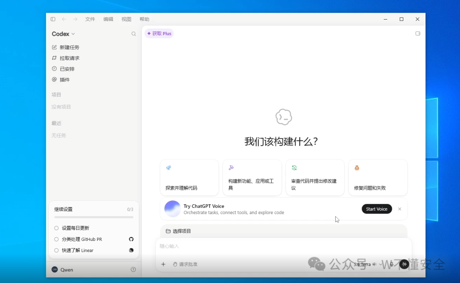This screenshot has width=460, height=283.
Task: Go back with the left arrow
Action: [64, 19]
